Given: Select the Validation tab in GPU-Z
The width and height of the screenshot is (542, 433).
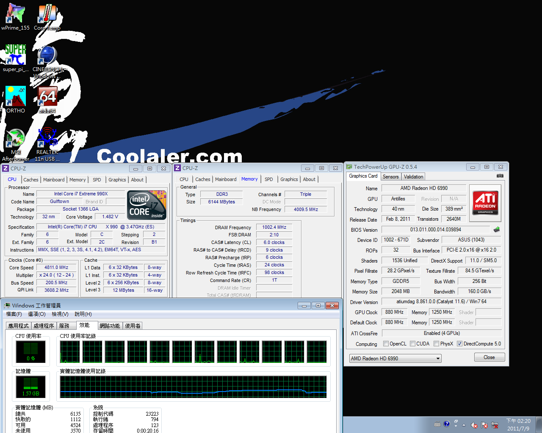Looking at the screenshot, I should 413,177.
